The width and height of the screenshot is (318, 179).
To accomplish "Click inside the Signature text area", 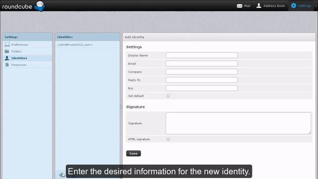I will [238, 123].
